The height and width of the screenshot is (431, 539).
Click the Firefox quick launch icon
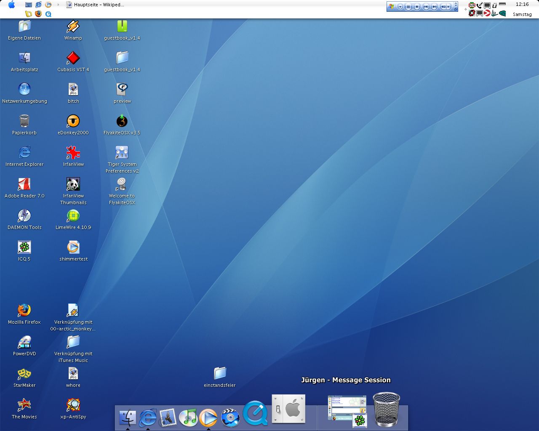pos(38,13)
